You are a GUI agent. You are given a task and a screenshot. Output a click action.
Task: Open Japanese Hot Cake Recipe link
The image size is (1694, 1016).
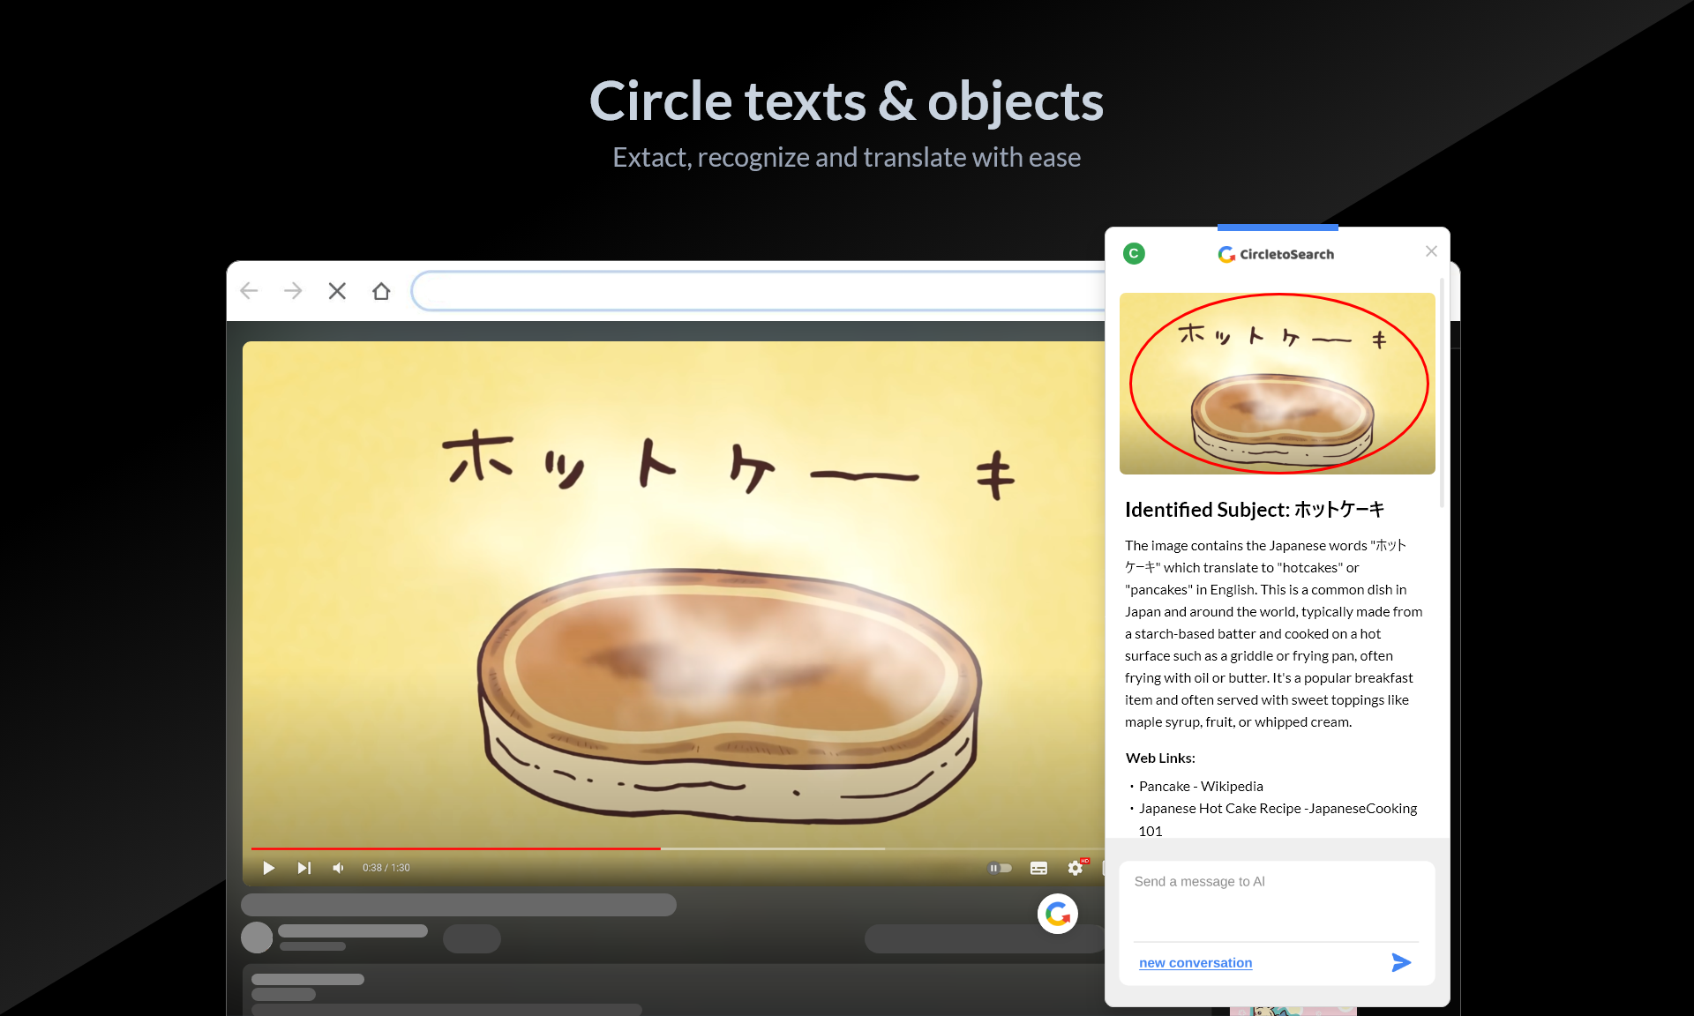click(x=1278, y=809)
